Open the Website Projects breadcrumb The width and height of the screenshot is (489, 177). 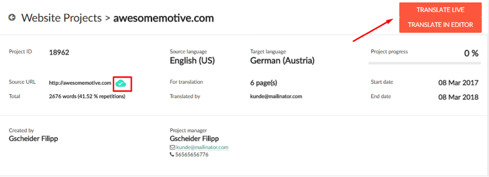pyautogui.click(x=62, y=18)
